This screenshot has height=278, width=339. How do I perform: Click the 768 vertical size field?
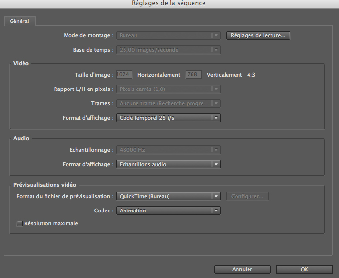coord(193,75)
